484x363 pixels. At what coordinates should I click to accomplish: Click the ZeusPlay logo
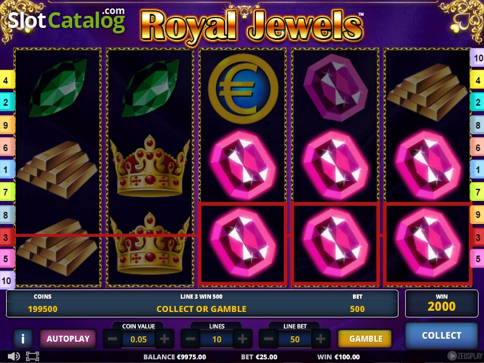(x=465, y=356)
